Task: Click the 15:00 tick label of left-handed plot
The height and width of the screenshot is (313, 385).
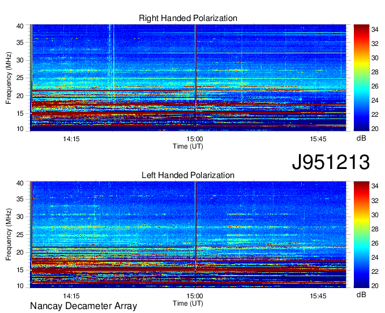Action: click(195, 296)
